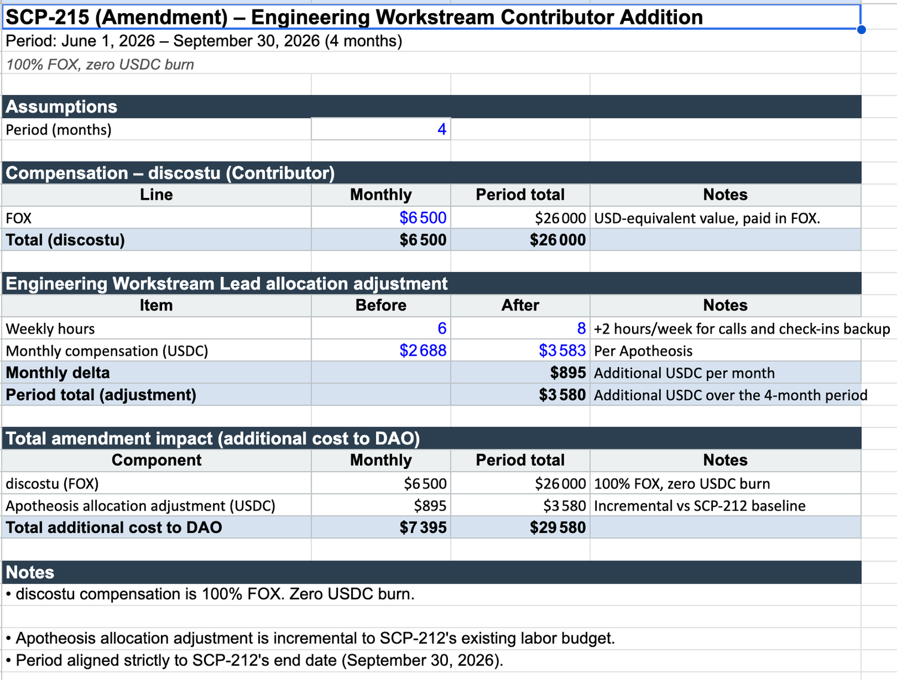Image resolution: width=897 pixels, height=680 pixels.
Task: Click the Total amendment impact header row
Action: pos(432,438)
